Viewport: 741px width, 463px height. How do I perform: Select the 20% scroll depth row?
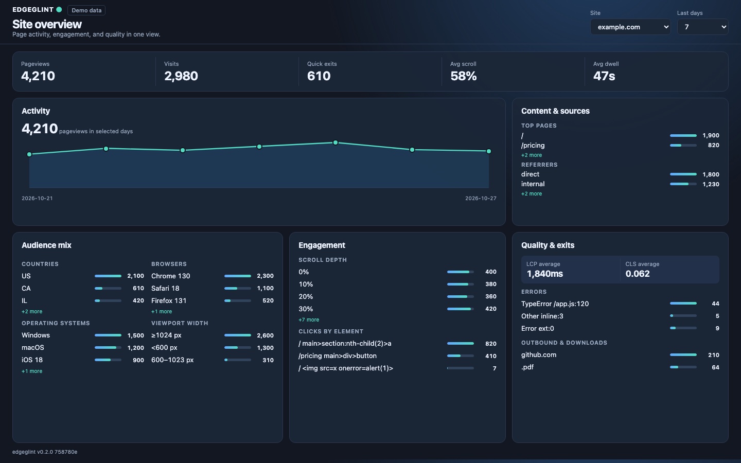click(397, 296)
